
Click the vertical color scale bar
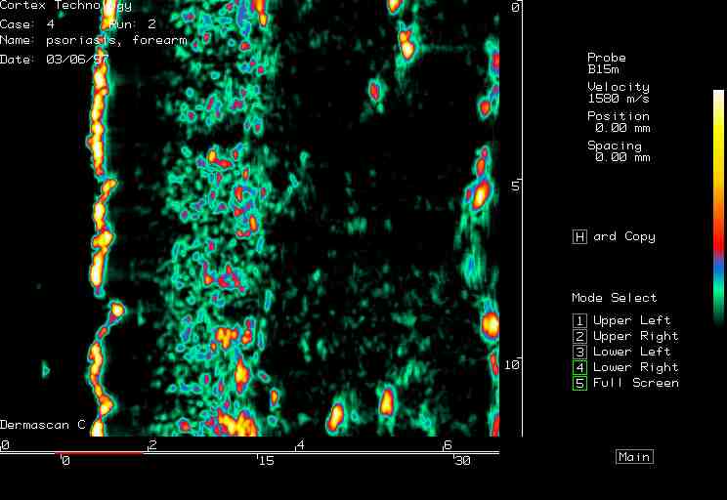tap(718, 205)
